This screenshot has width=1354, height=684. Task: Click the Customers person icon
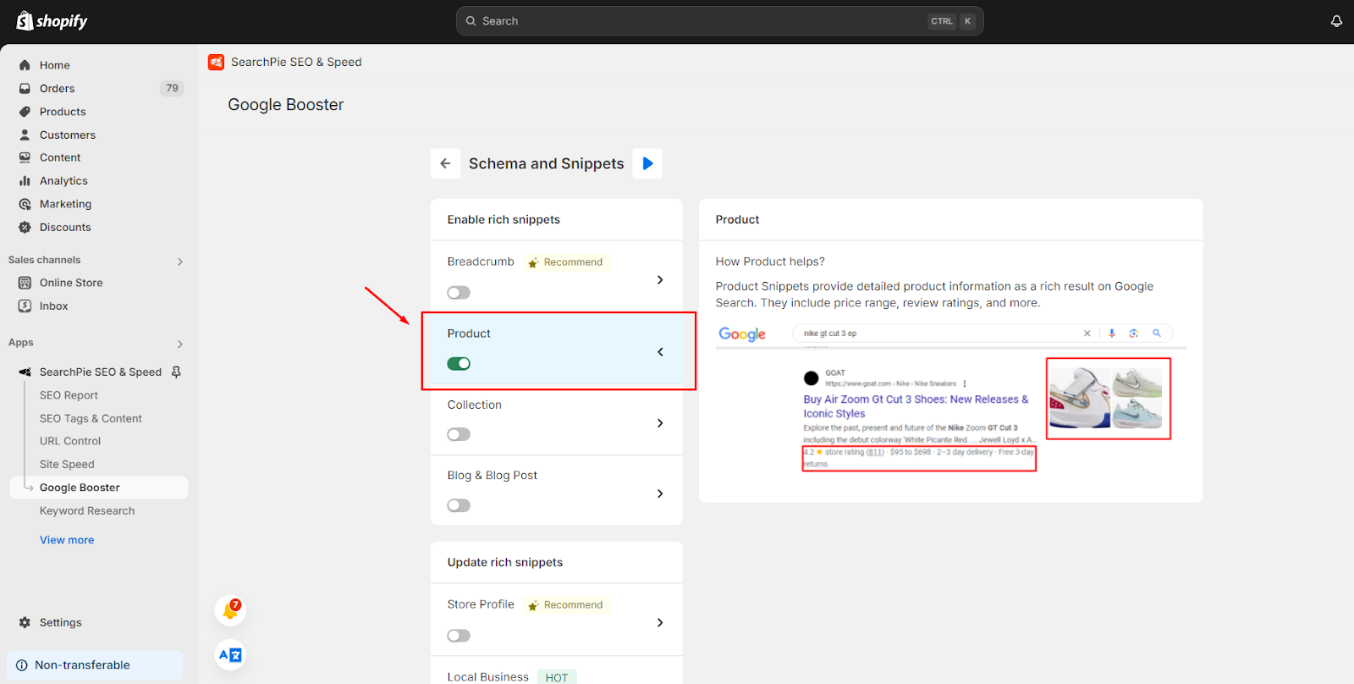tap(25, 135)
